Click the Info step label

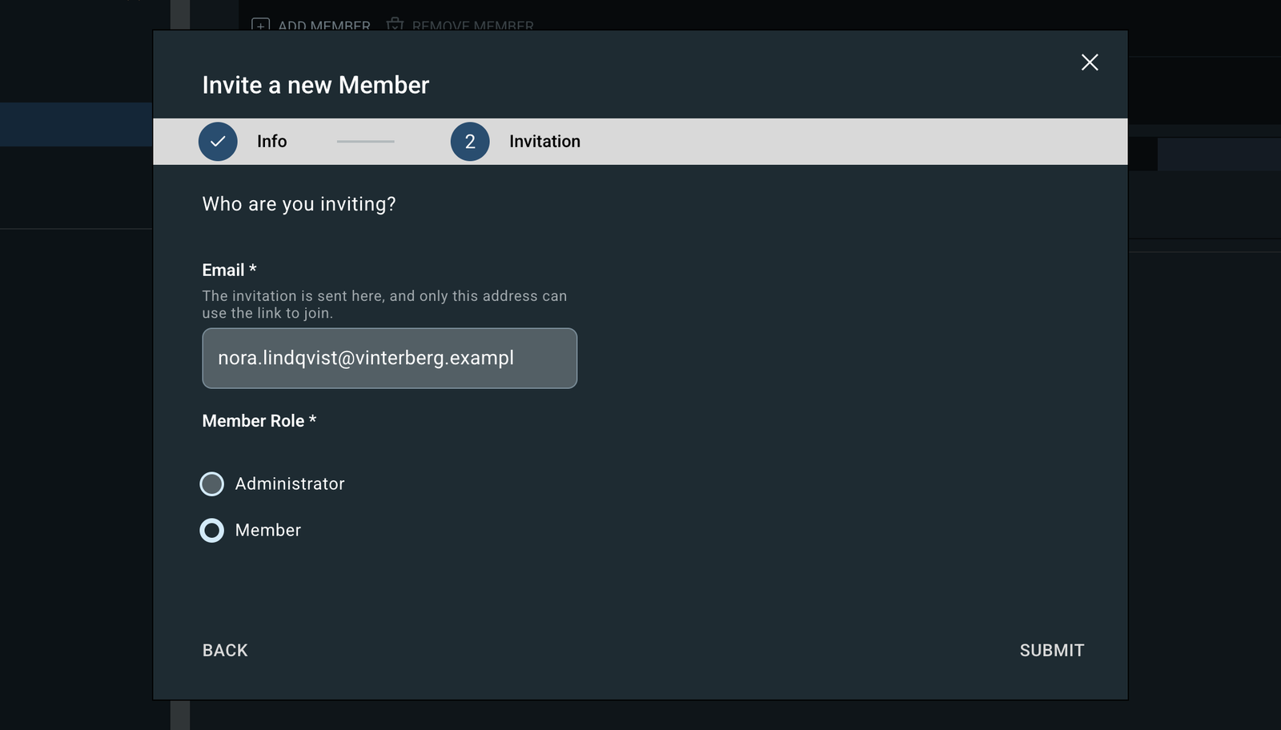271,141
